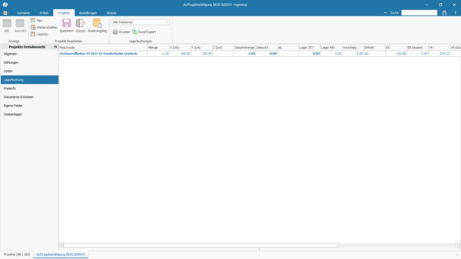Click Löschen to delete the project
The height and width of the screenshot is (259, 461).
coord(39,34)
